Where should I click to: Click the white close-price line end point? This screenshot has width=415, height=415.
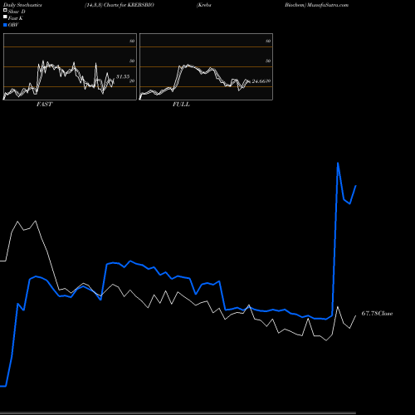pyautogui.click(x=356, y=315)
